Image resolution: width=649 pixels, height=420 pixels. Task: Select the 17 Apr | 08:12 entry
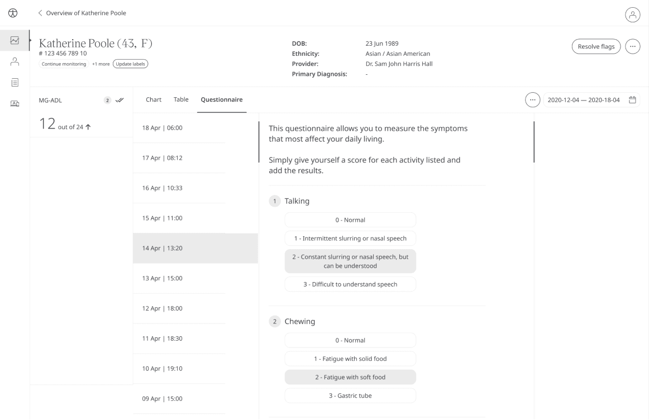pyautogui.click(x=179, y=158)
